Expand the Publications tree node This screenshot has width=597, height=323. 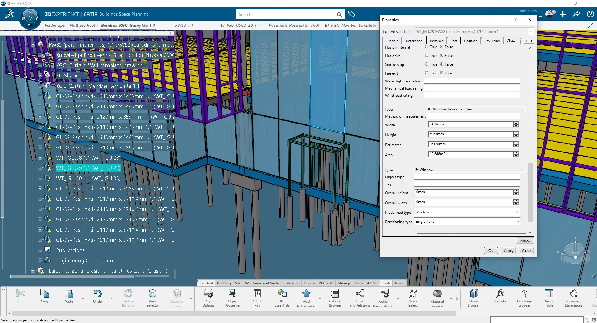click(40, 250)
